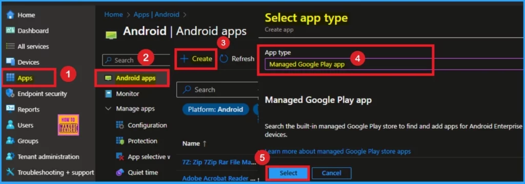Click the Select button
The height and width of the screenshot is (184, 525).
(x=288, y=173)
